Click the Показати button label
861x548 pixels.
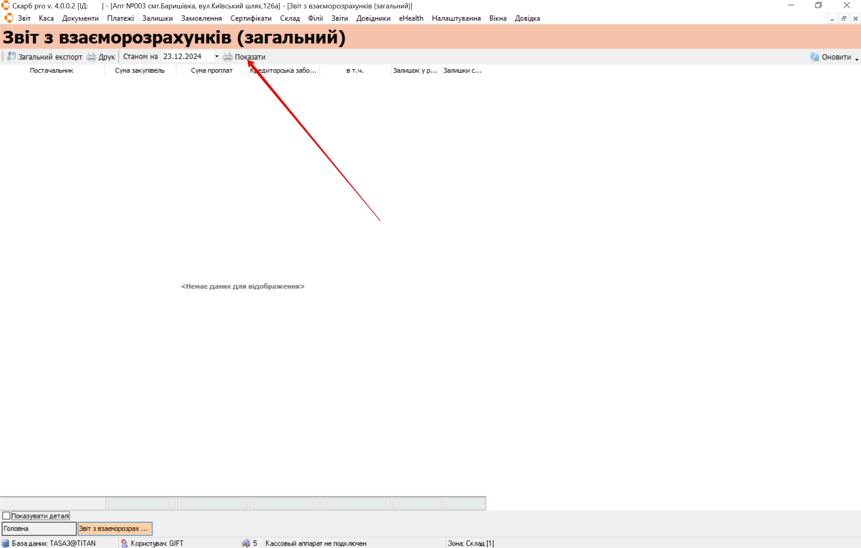coord(250,57)
